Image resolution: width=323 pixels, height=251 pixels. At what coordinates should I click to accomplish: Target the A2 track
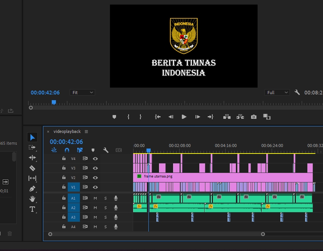73,208
